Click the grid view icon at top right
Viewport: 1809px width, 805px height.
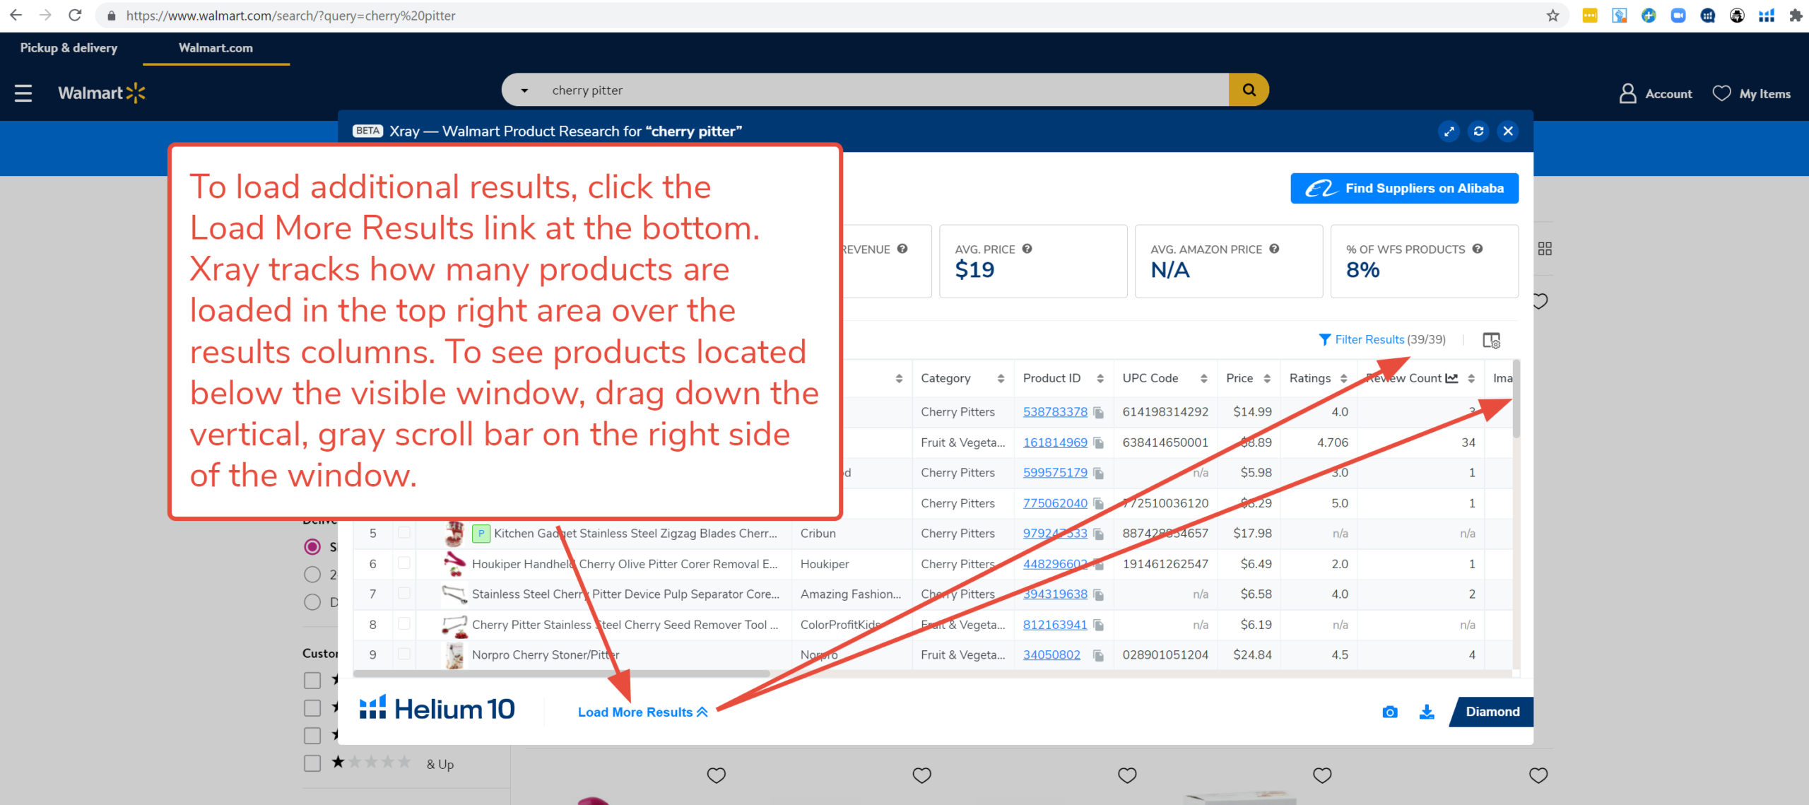click(1545, 248)
